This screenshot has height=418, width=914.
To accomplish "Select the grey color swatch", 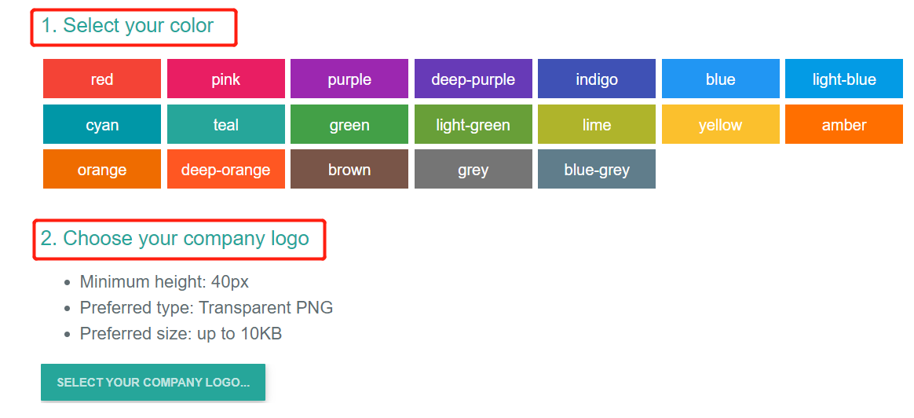I will (x=473, y=169).
